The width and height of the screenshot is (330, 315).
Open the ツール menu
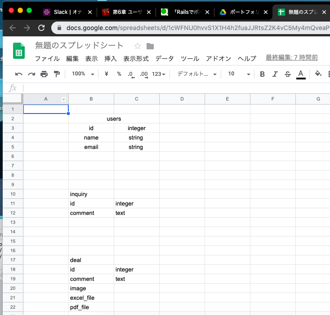190,58
